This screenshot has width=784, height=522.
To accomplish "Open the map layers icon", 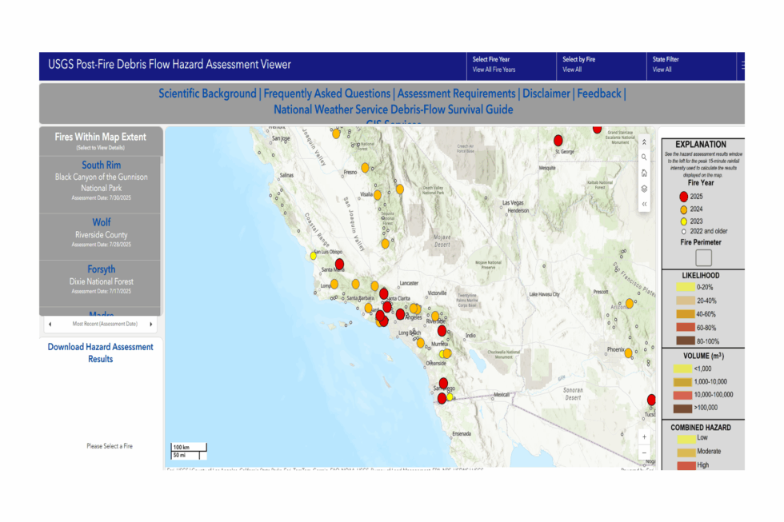I will [644, 189].
